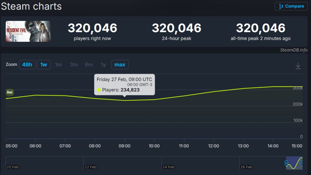The width and height of the screenshot is (311, 175).
Task: Select the 6m zoom option
Action: (89, 65)
